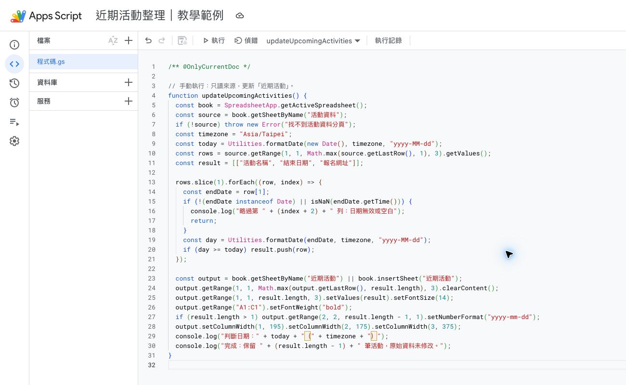626x385 pixels.
Task: Click function name updateUpcomingActivities on line 4
Action: (x=247, y=95)
